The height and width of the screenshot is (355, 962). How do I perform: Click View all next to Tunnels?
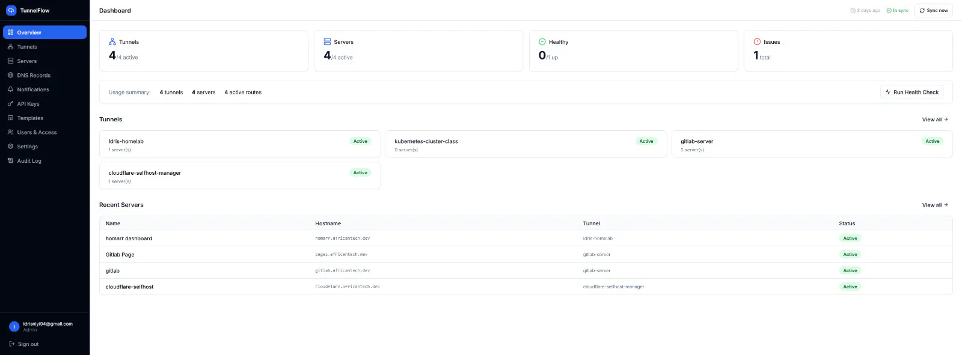click(x=935, y=120)
